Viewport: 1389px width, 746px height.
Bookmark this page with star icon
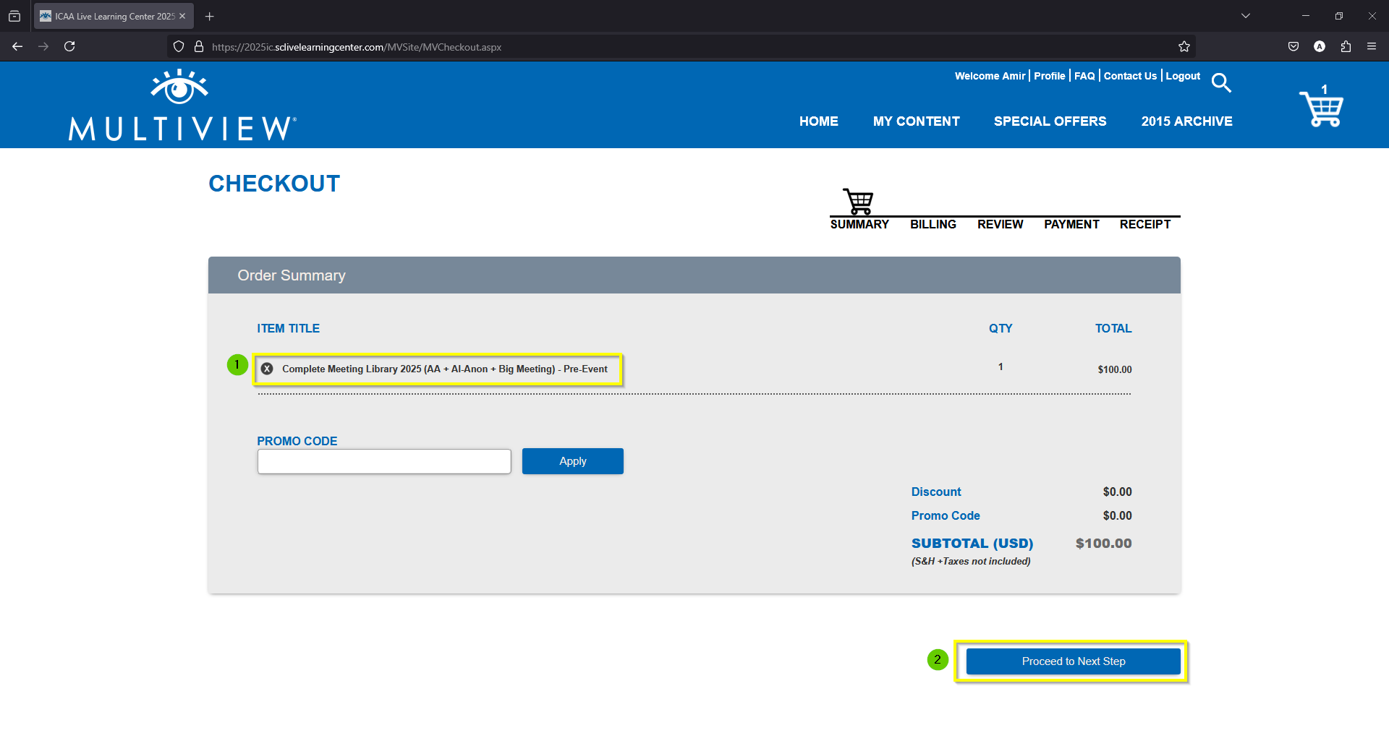click(x=1184, y=46)
